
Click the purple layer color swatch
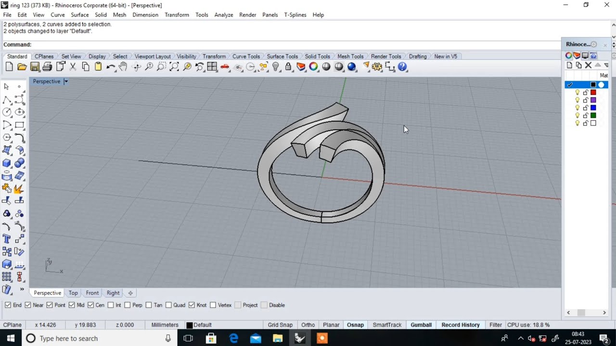click(x=593, y=100)
